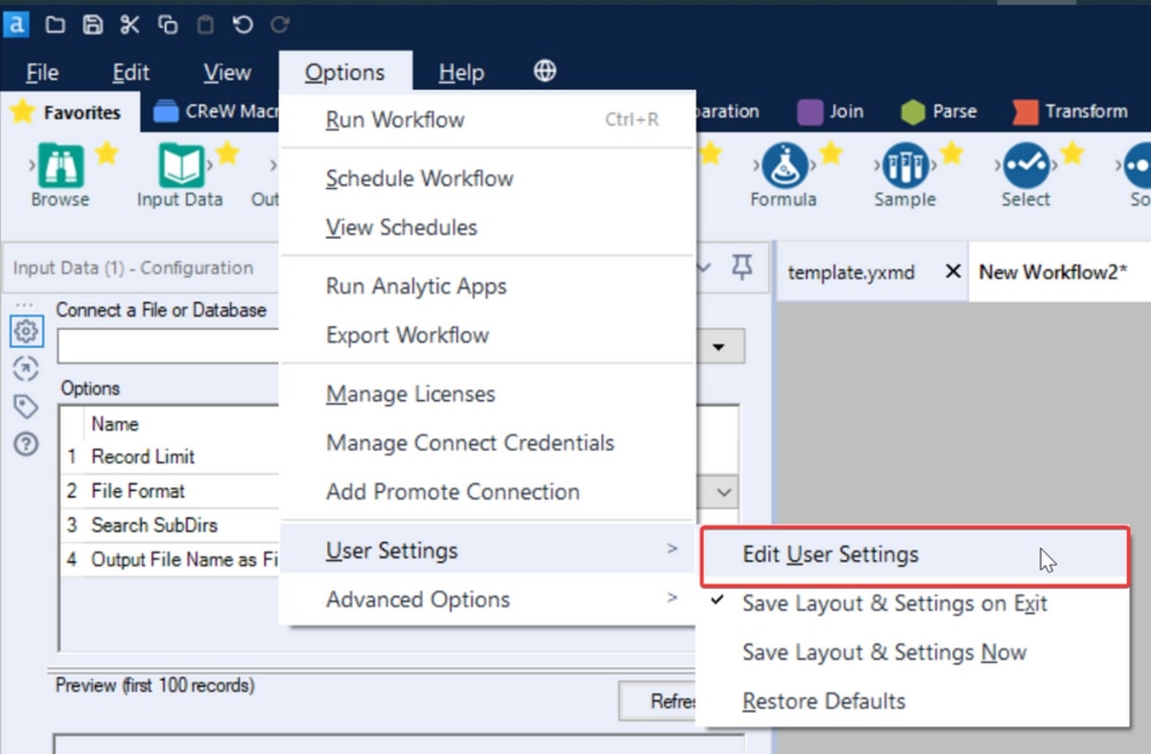This screenshot has width=1151, height=754.
Task: Click the Cut scissors icon
Action: (129, 25)
